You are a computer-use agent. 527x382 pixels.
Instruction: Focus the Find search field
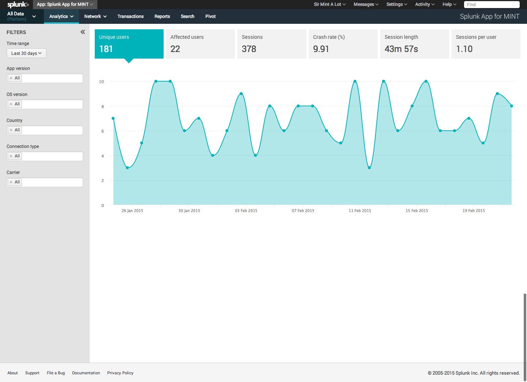(492, 4)
